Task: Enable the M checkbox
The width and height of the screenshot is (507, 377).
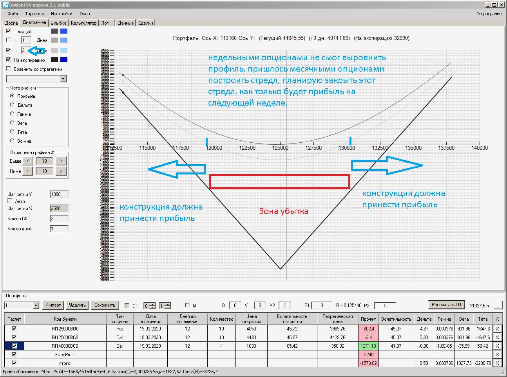Action: pos(187,305)
